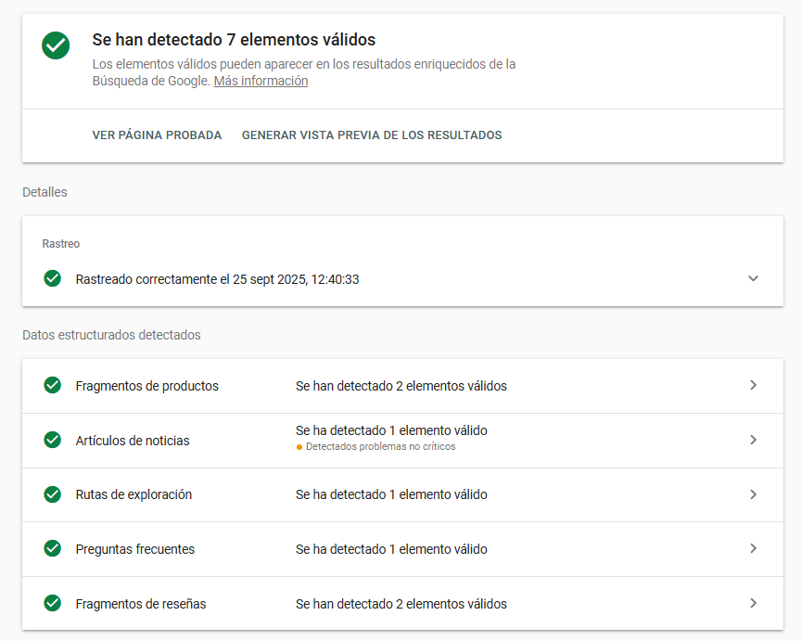This screenshot has width=801, height=641.
Task: Click the 2 elementos válidos text in Fragmentos de productos row
Action: [401, 386]
